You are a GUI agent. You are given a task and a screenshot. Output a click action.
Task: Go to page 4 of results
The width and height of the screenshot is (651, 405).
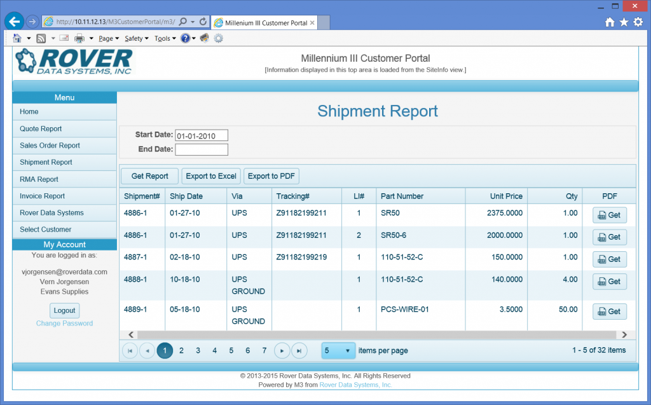215,350
